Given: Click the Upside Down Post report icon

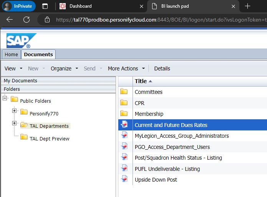Looking at the screenshot, I should 124,179.
